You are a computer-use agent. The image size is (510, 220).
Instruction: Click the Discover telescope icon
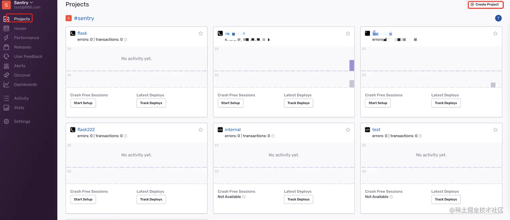coord(6,75)
